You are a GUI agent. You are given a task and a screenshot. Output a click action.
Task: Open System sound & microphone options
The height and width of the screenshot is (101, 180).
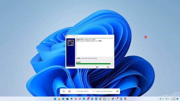pyautogui.click(x=102, y=91)
